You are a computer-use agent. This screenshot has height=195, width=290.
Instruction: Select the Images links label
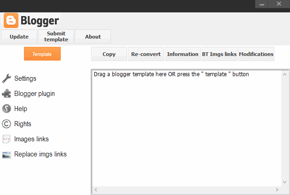coord(31,139)
